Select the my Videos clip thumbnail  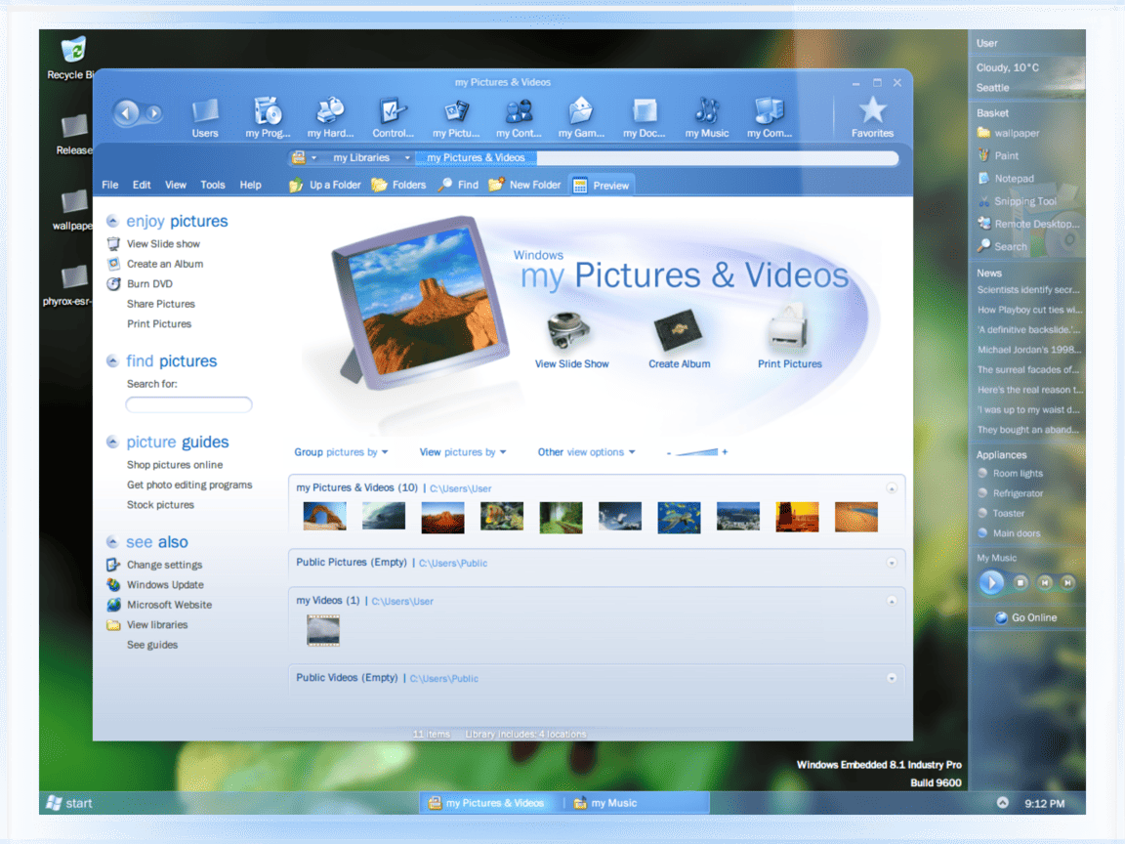pos(323,630)
